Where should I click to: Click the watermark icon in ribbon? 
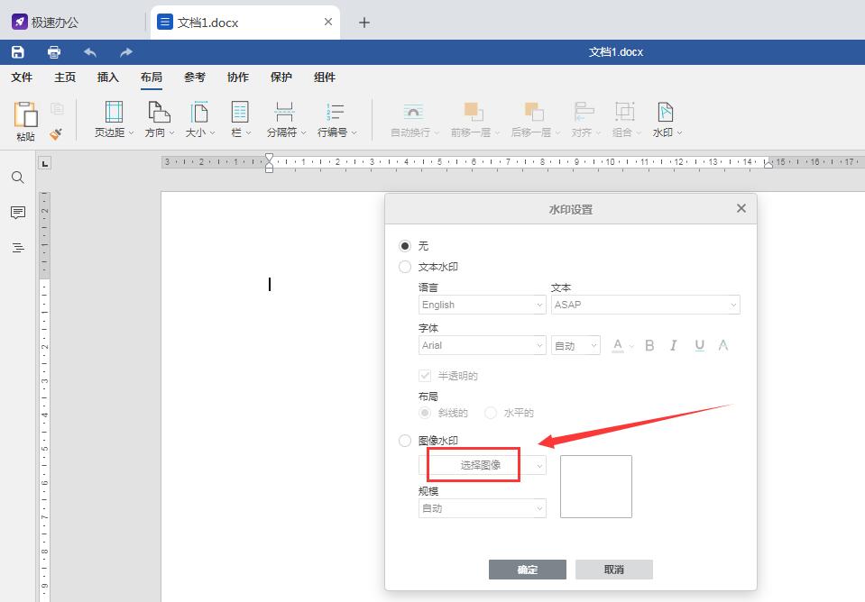tap(666, 119)
